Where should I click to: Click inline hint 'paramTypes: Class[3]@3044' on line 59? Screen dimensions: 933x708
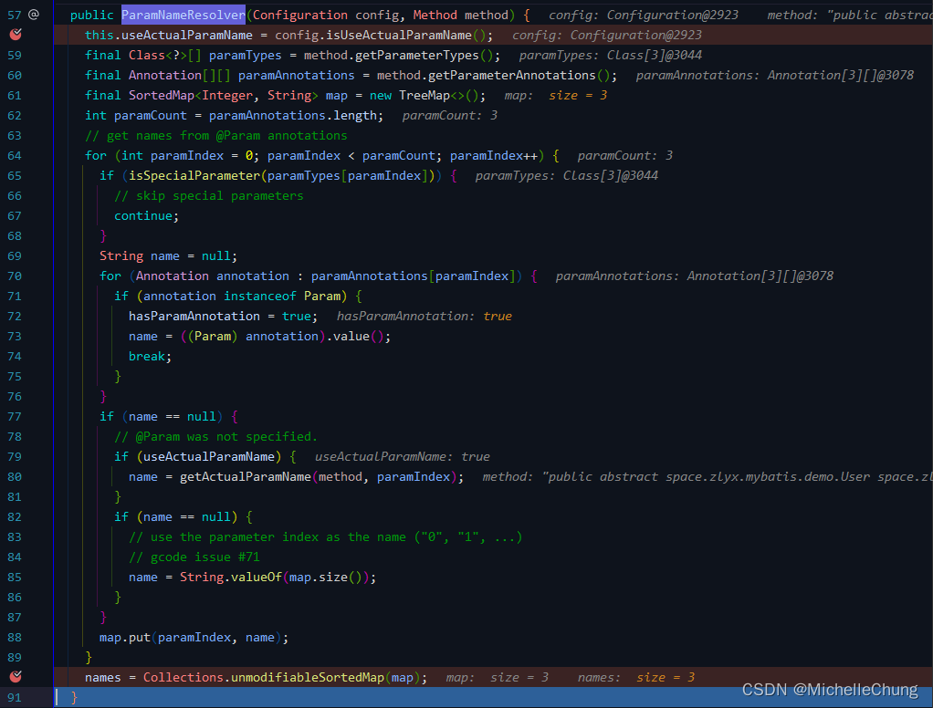coord(611,56)
